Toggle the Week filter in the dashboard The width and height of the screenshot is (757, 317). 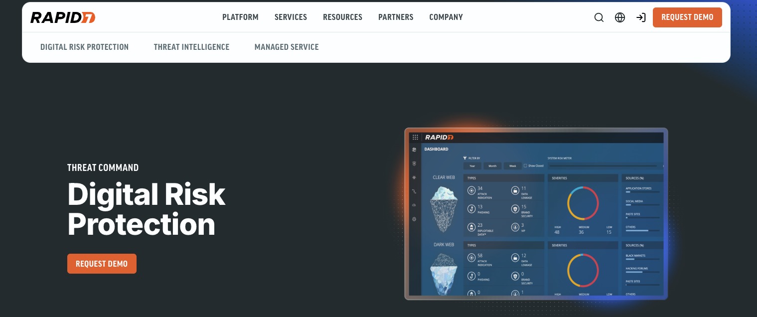pyautogui.click(x=512, y=166)
